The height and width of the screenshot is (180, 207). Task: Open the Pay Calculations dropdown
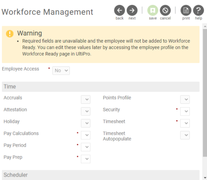pos(86,135)
